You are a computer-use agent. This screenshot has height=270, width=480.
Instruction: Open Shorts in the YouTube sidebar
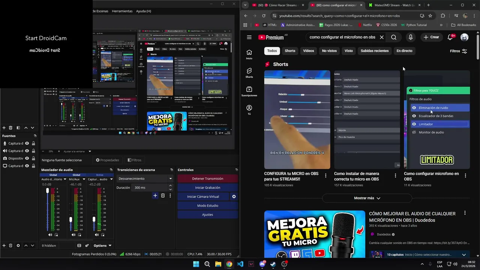coord(249,73)
